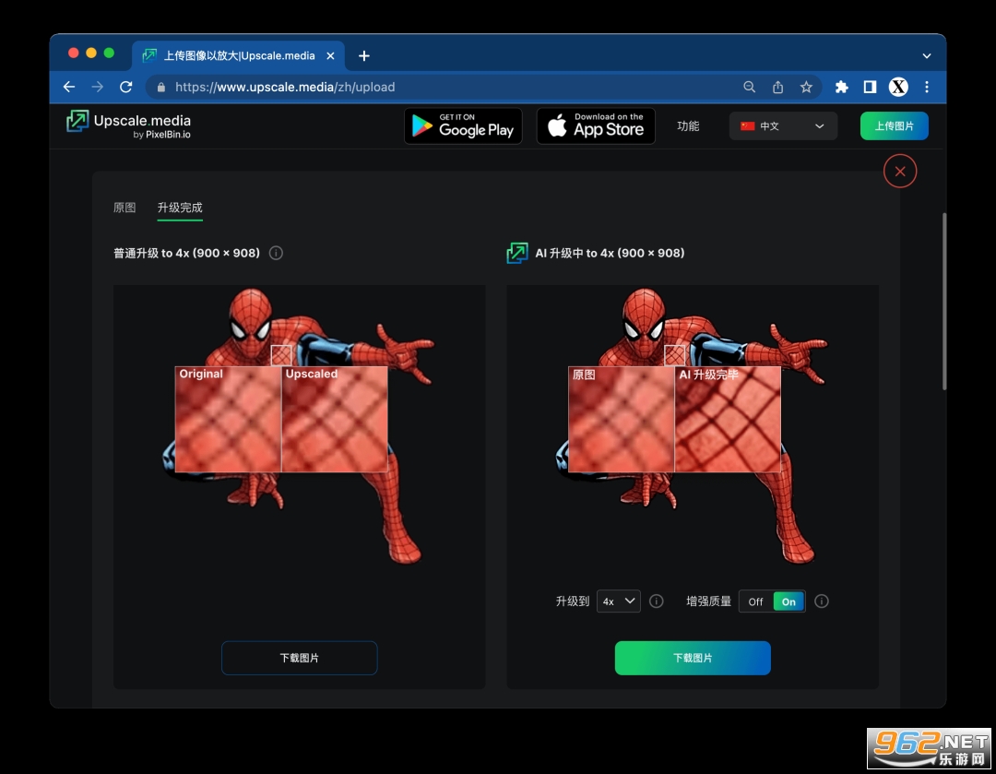
Task: Switch to the 原图 tab
Action: point(125,208)
